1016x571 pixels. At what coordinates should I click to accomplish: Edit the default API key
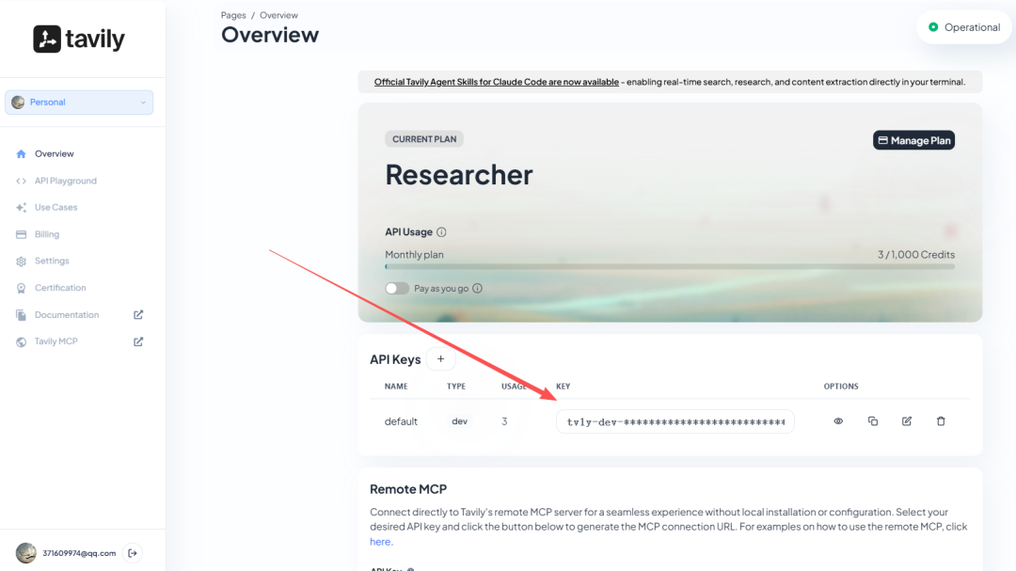coord(907,421)
